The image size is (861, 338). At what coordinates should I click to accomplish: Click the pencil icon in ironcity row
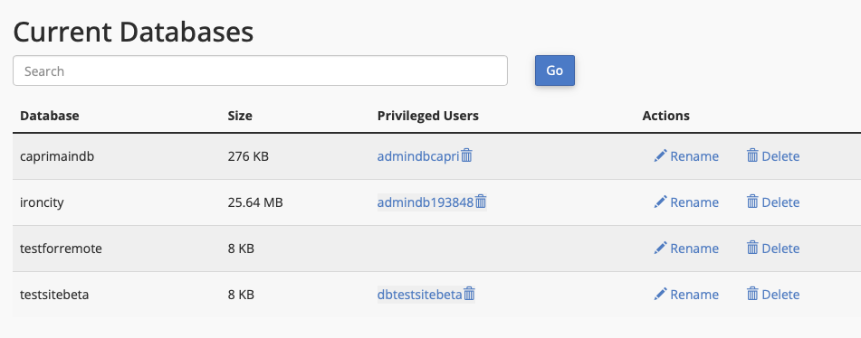(660, 202)
